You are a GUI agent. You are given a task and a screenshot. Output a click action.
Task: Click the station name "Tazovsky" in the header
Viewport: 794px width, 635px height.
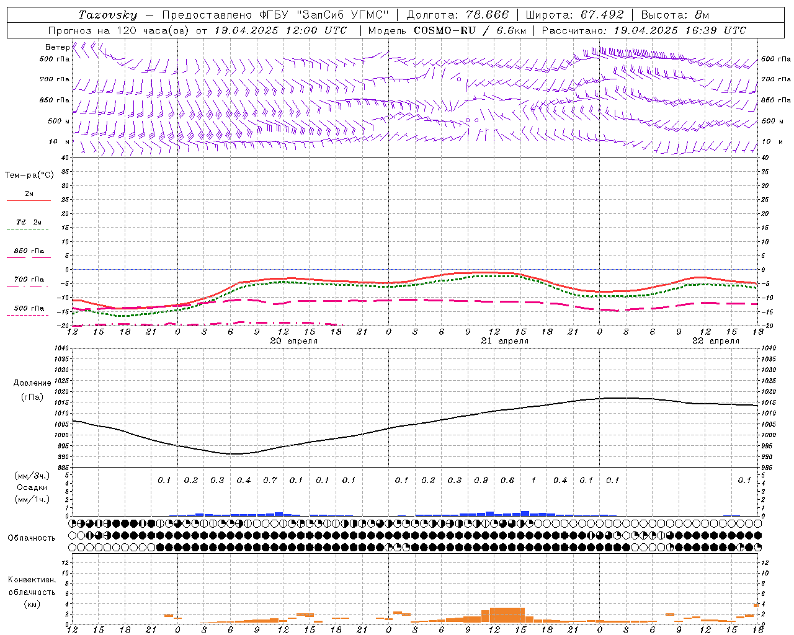coord(107,15)
